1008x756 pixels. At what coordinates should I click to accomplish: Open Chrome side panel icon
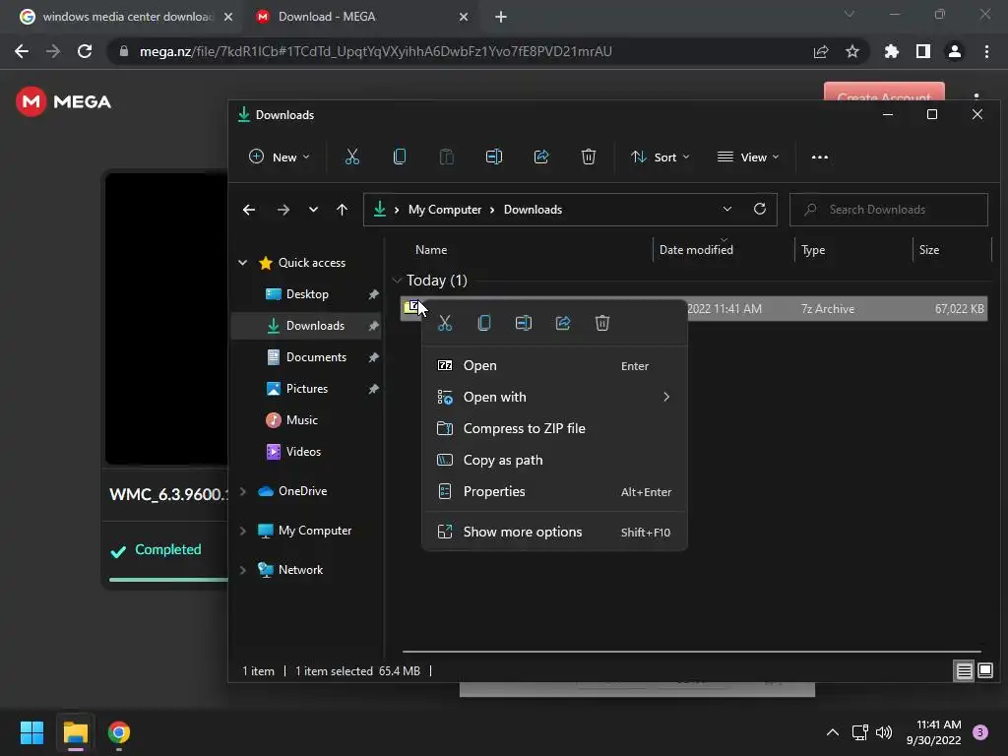(923, 51)
